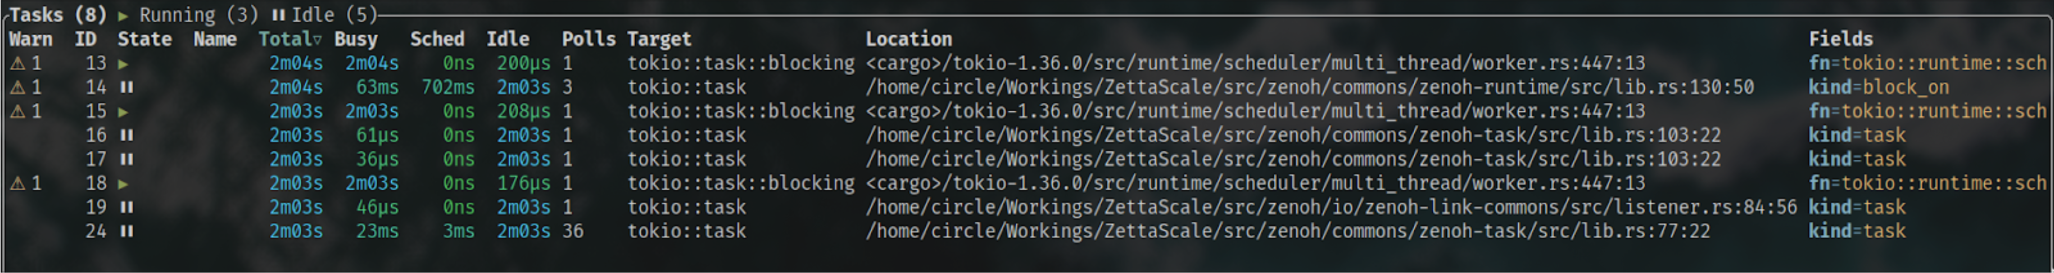Click the idle pause icon for task 14
Viewport: 2054px width, 273px height.
click(126, 87)
